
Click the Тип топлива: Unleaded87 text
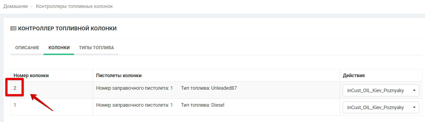209,88
